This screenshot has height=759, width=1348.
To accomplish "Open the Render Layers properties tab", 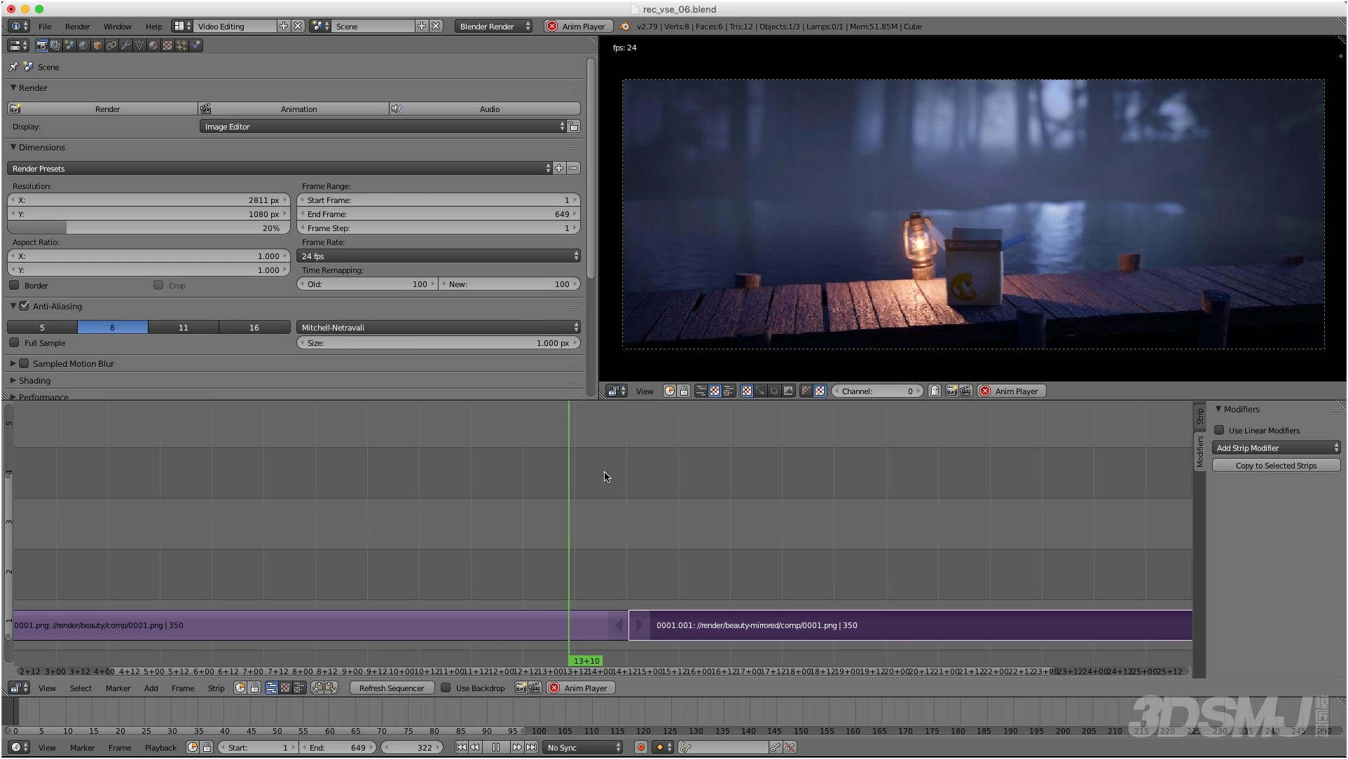I will pyautogui.click(x=55, y=46).
